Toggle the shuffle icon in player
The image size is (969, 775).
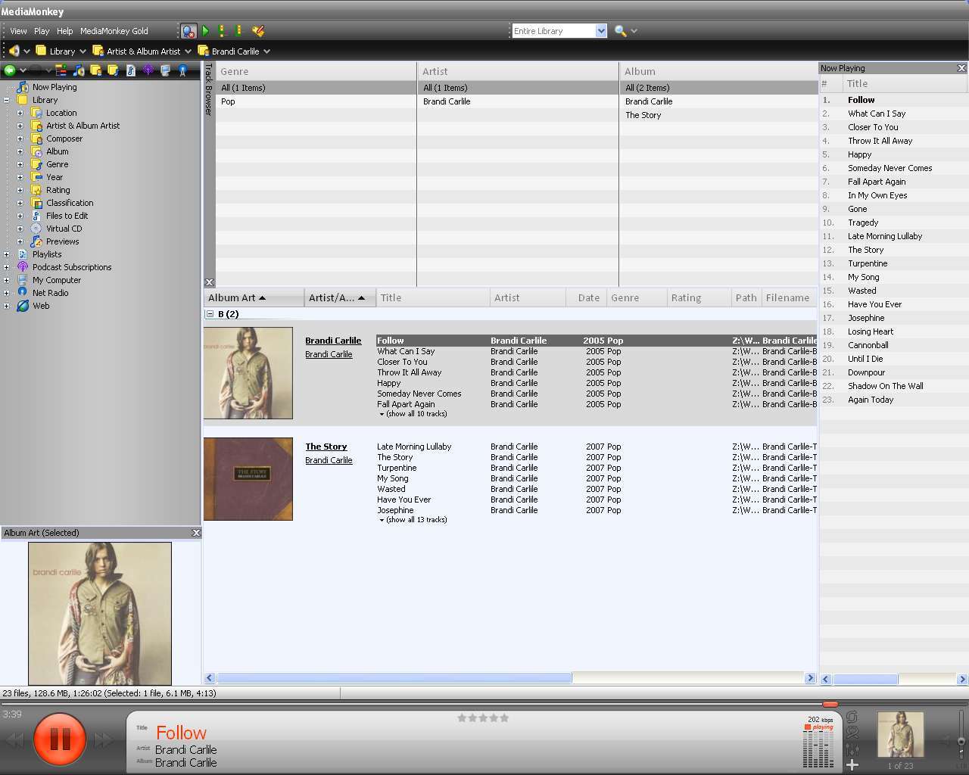click(852, 733)
